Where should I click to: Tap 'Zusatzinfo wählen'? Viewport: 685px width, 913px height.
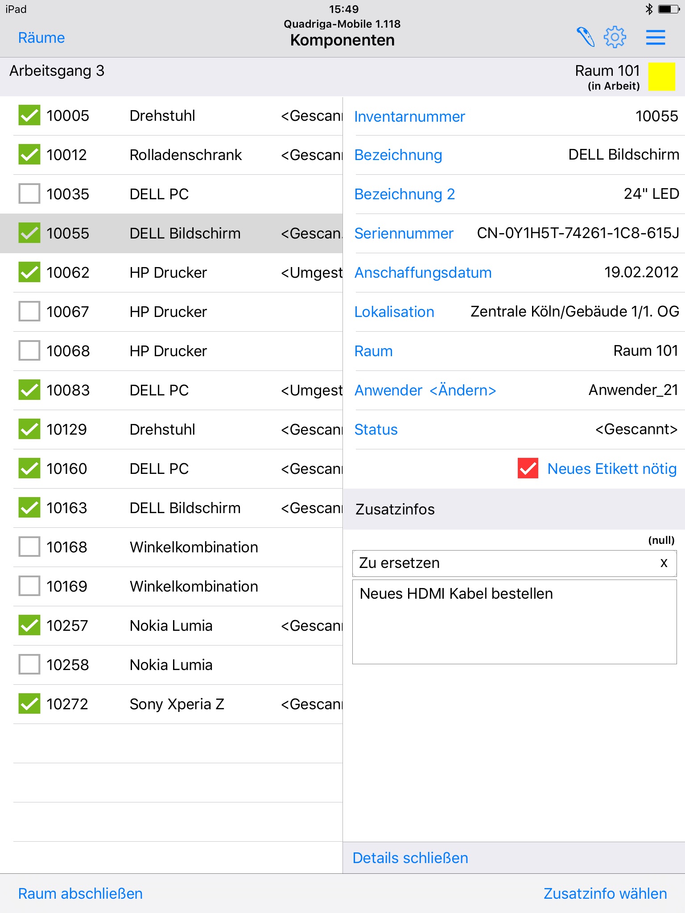pyautogui.click(x=605, y=893)
